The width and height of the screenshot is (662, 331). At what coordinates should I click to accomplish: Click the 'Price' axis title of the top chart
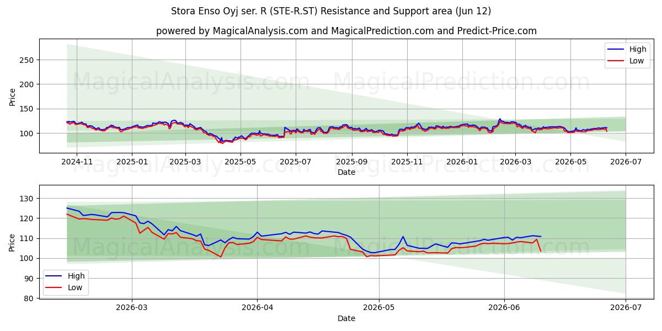pyautogui.click(x=13, y=97)
